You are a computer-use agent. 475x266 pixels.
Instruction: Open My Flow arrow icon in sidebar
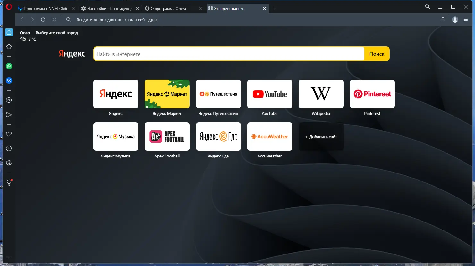(x=9, y=115)
